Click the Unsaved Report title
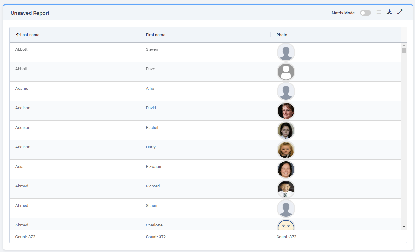415x252 pixels. click(x=30, y=13)
